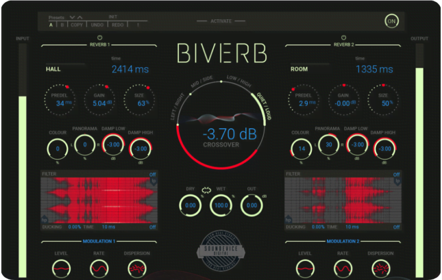The width and height of the screenshot is (442, 280).
Task: Click Modulation 1 LEVEL knob
Action: [61, 269]
